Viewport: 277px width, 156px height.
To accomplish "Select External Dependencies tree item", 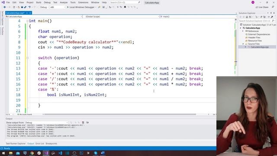I will coord(258,34).
